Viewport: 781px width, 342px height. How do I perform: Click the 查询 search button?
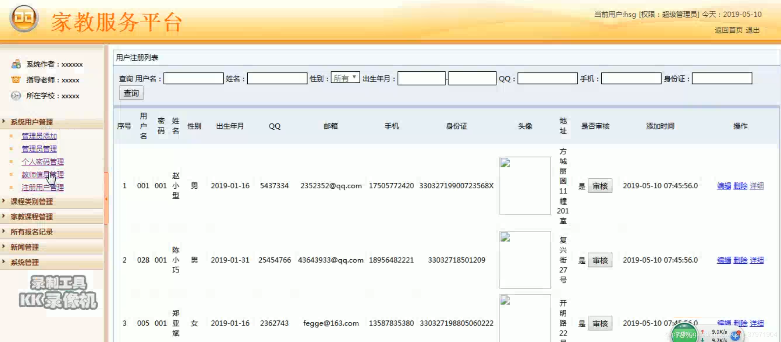click(131, 93)
